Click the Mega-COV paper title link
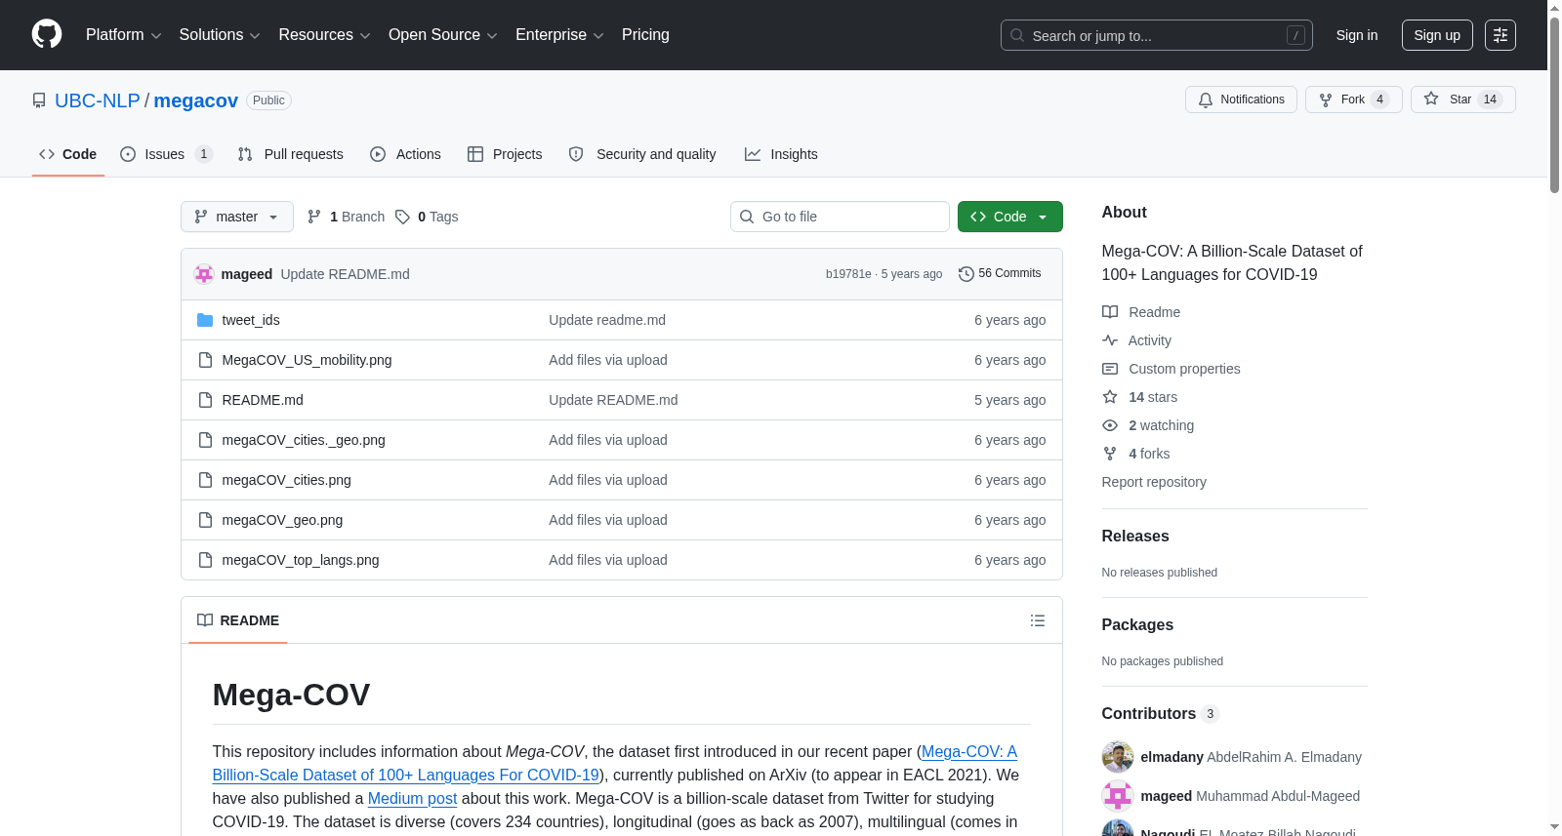 614,763
